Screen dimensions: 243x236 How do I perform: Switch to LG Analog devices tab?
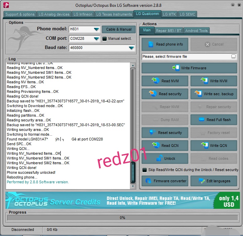click(x=54, y=14)
